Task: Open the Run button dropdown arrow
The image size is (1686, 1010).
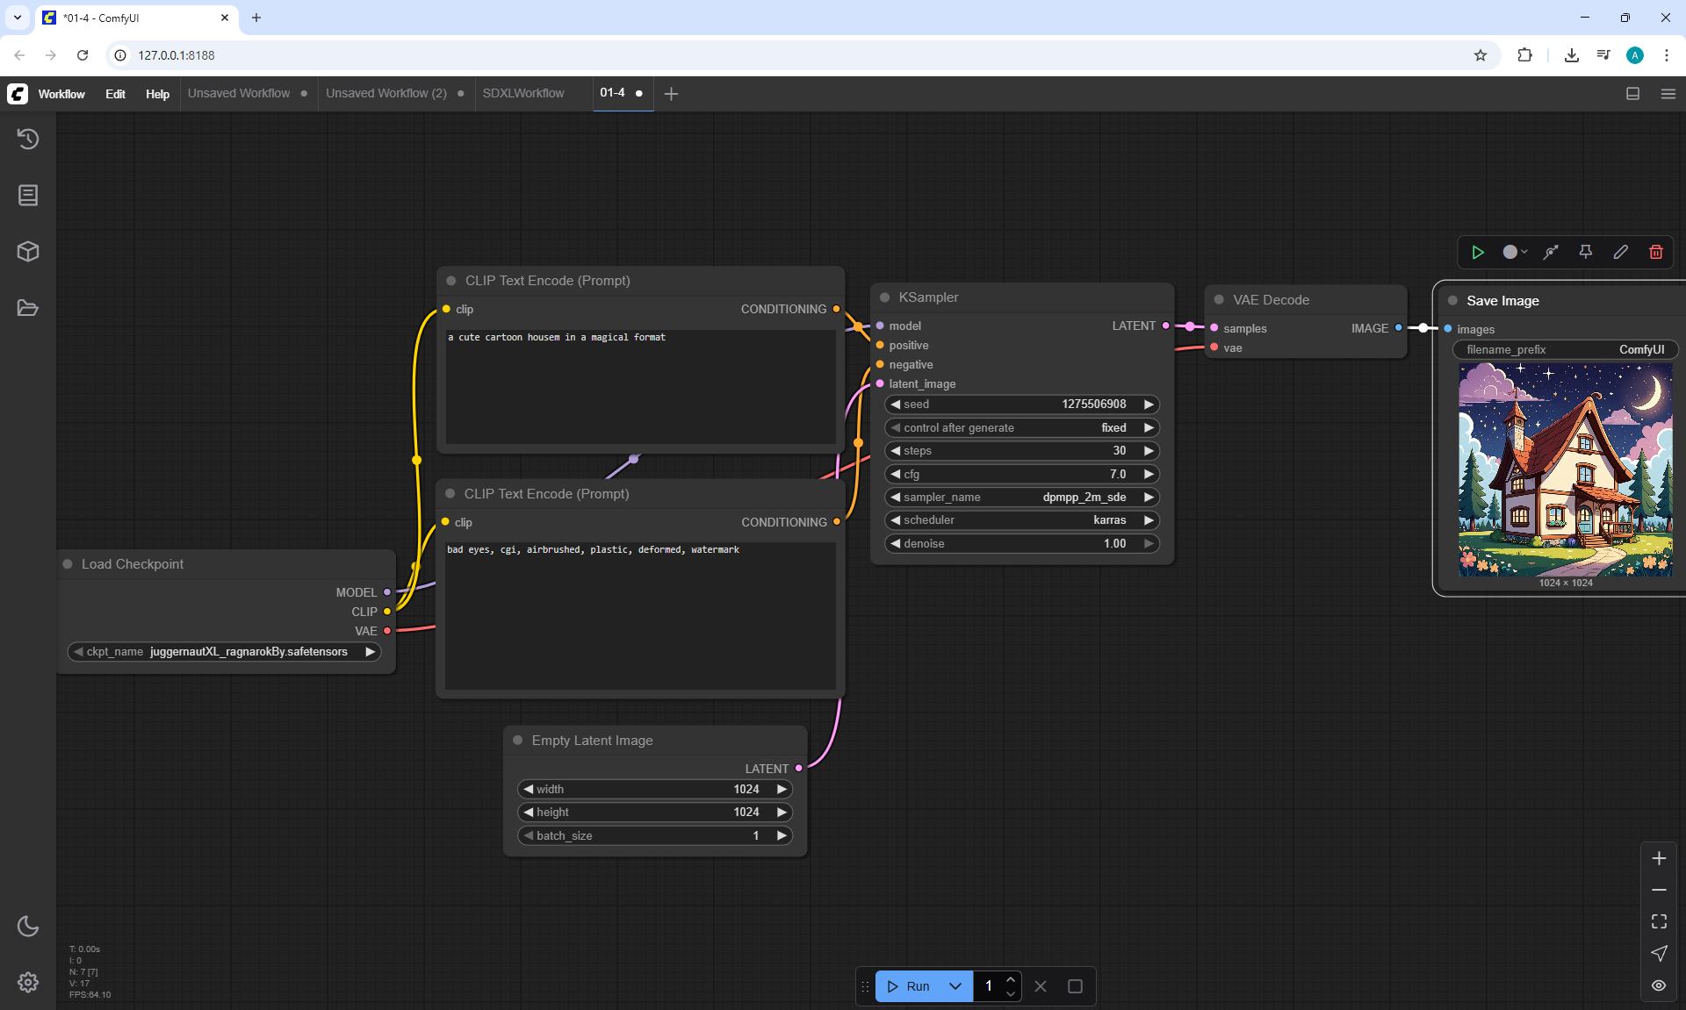Action: (955, 986)
